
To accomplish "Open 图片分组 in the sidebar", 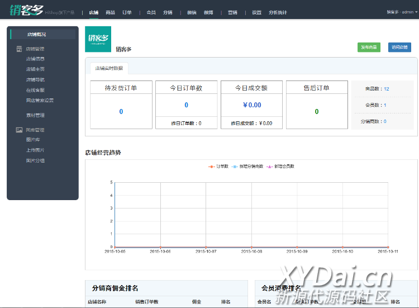I will [x=35, y=160].
